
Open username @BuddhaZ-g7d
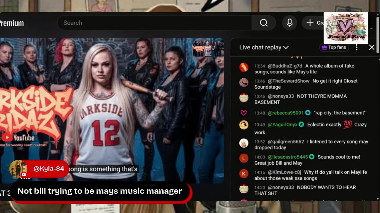[x=285, y=66]
